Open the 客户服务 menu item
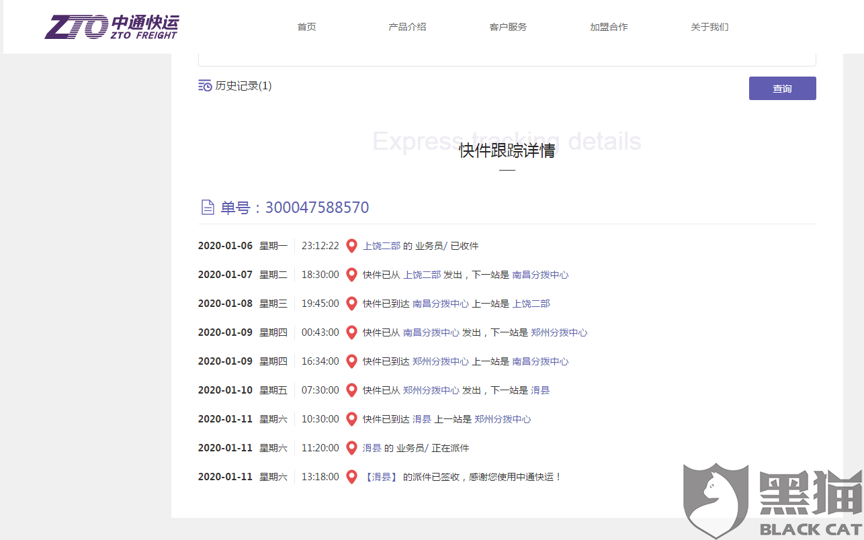 point(508,27)
